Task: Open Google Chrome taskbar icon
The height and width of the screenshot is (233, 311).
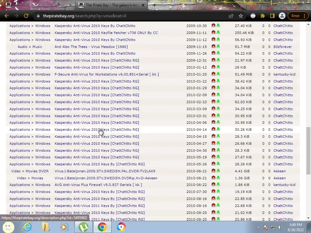Action: tap(102, 227)
